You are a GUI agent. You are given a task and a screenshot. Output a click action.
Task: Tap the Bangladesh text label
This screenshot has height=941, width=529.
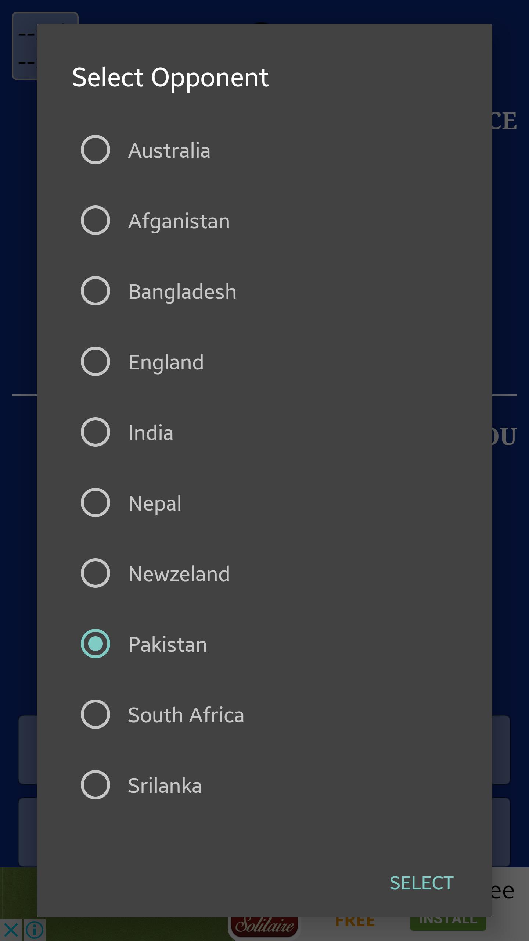182,291
